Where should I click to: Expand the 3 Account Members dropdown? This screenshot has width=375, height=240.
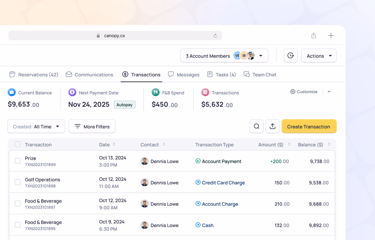[224, 56]
